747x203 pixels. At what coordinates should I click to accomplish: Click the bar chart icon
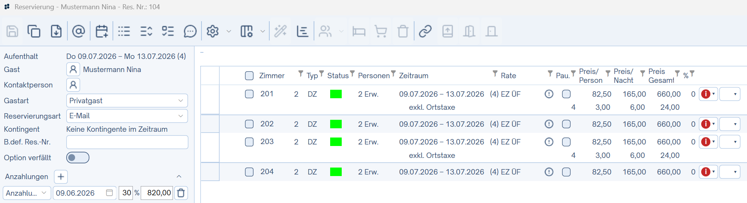[x=302, y=31]
